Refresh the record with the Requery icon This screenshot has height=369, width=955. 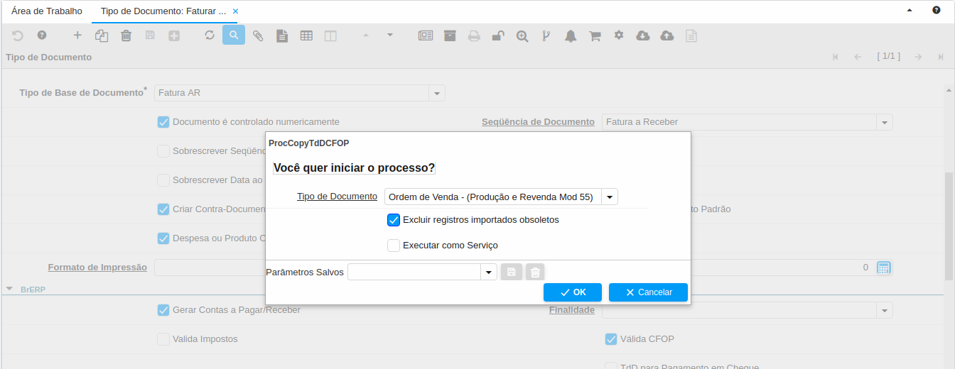[x=210, y=35]
